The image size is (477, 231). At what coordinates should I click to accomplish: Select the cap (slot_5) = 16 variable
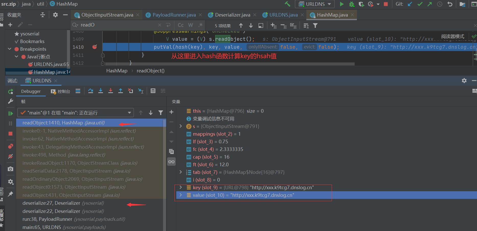pos(326,157)
